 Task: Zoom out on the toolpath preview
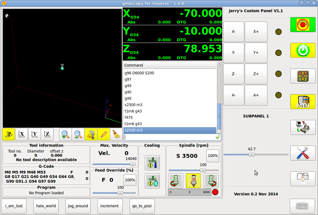(78, 134)
